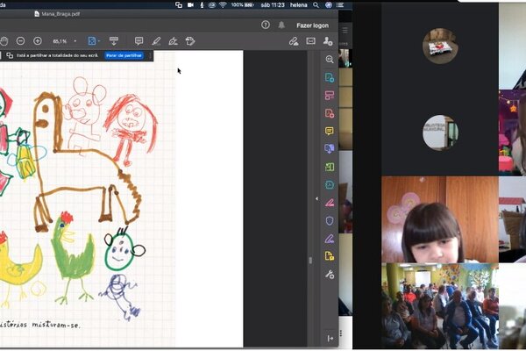Click the camera icon in macOS menu bar

(190, 4)
